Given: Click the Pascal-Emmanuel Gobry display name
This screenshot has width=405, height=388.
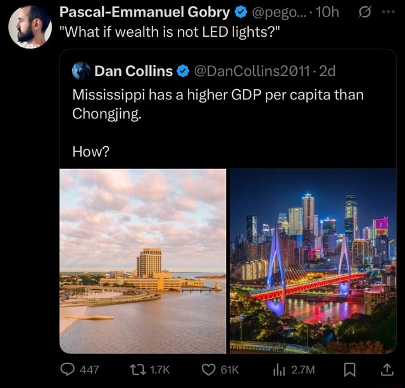Looking at the screenshot, I should tap(144, 12).
